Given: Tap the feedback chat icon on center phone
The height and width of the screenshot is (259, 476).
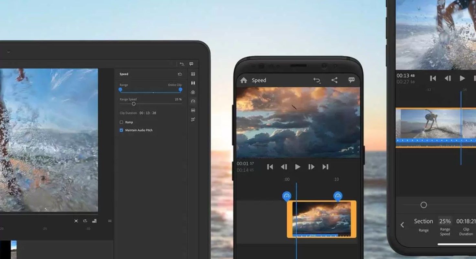Looking at the screenshot, I should (352, 80).
